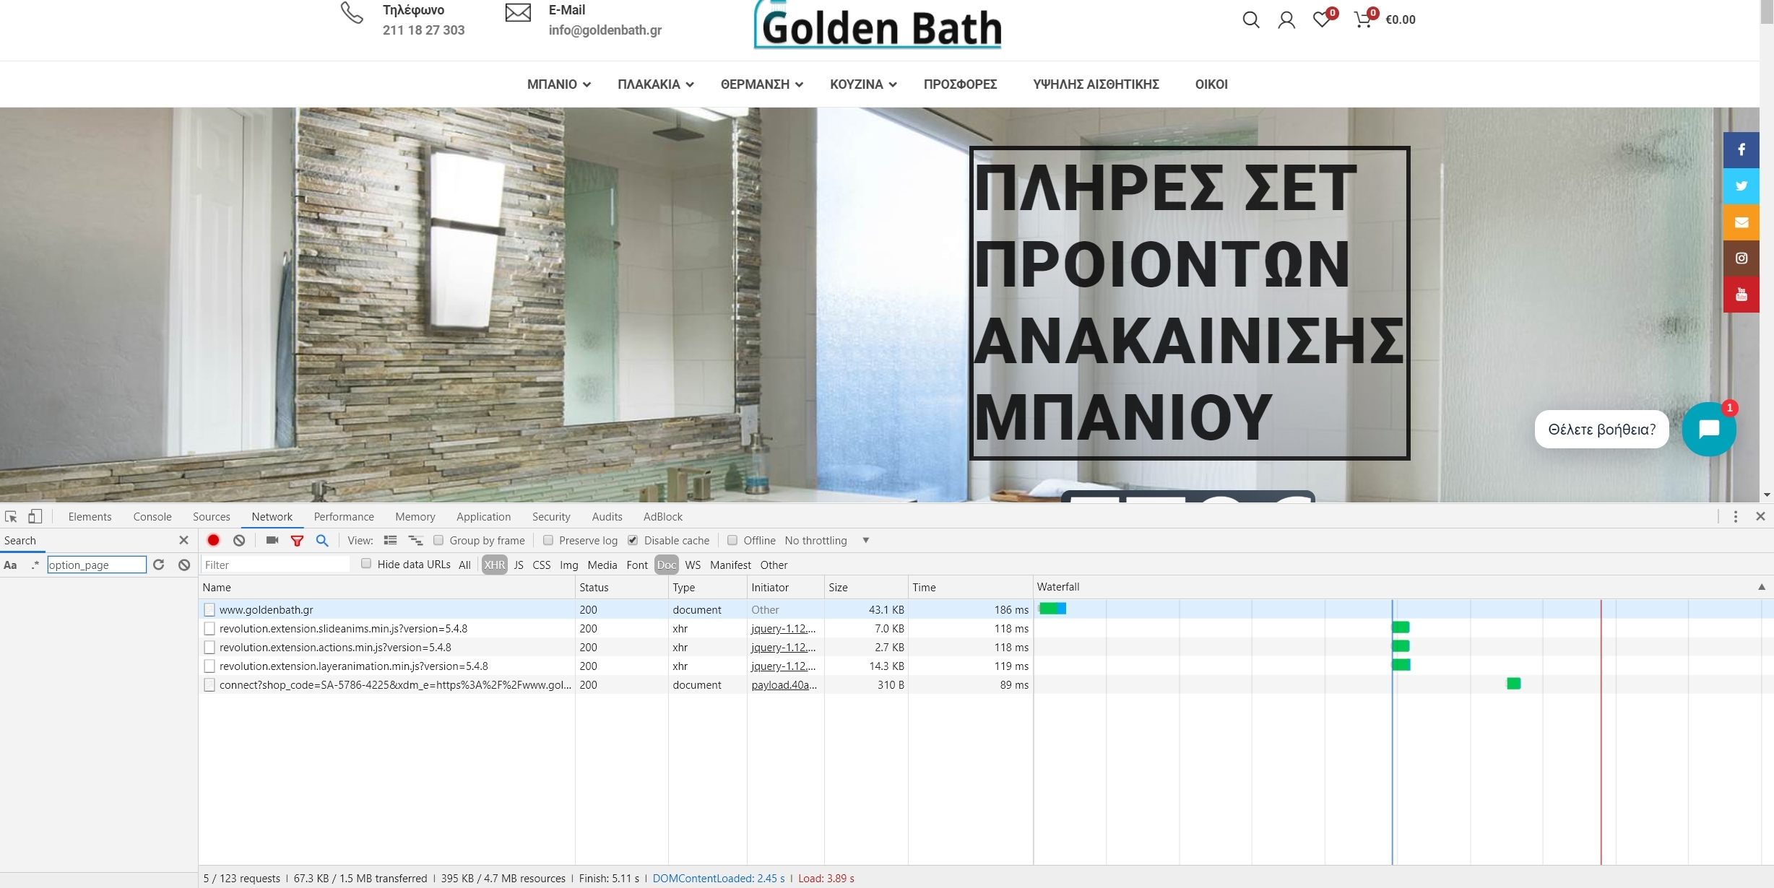Click the capture screenshots camera icon
The width and height of the screenshot is (1774, 888).
[x=272, y=540]
